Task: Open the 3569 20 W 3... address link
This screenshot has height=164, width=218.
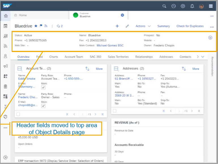Action: (x=124, y=95)
